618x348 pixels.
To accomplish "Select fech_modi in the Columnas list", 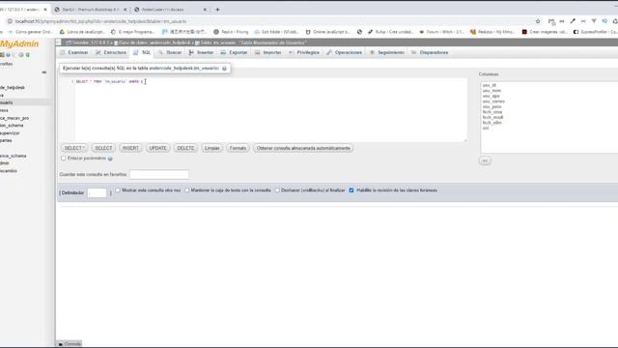I will pyautogui.click(x=492, y=117).
